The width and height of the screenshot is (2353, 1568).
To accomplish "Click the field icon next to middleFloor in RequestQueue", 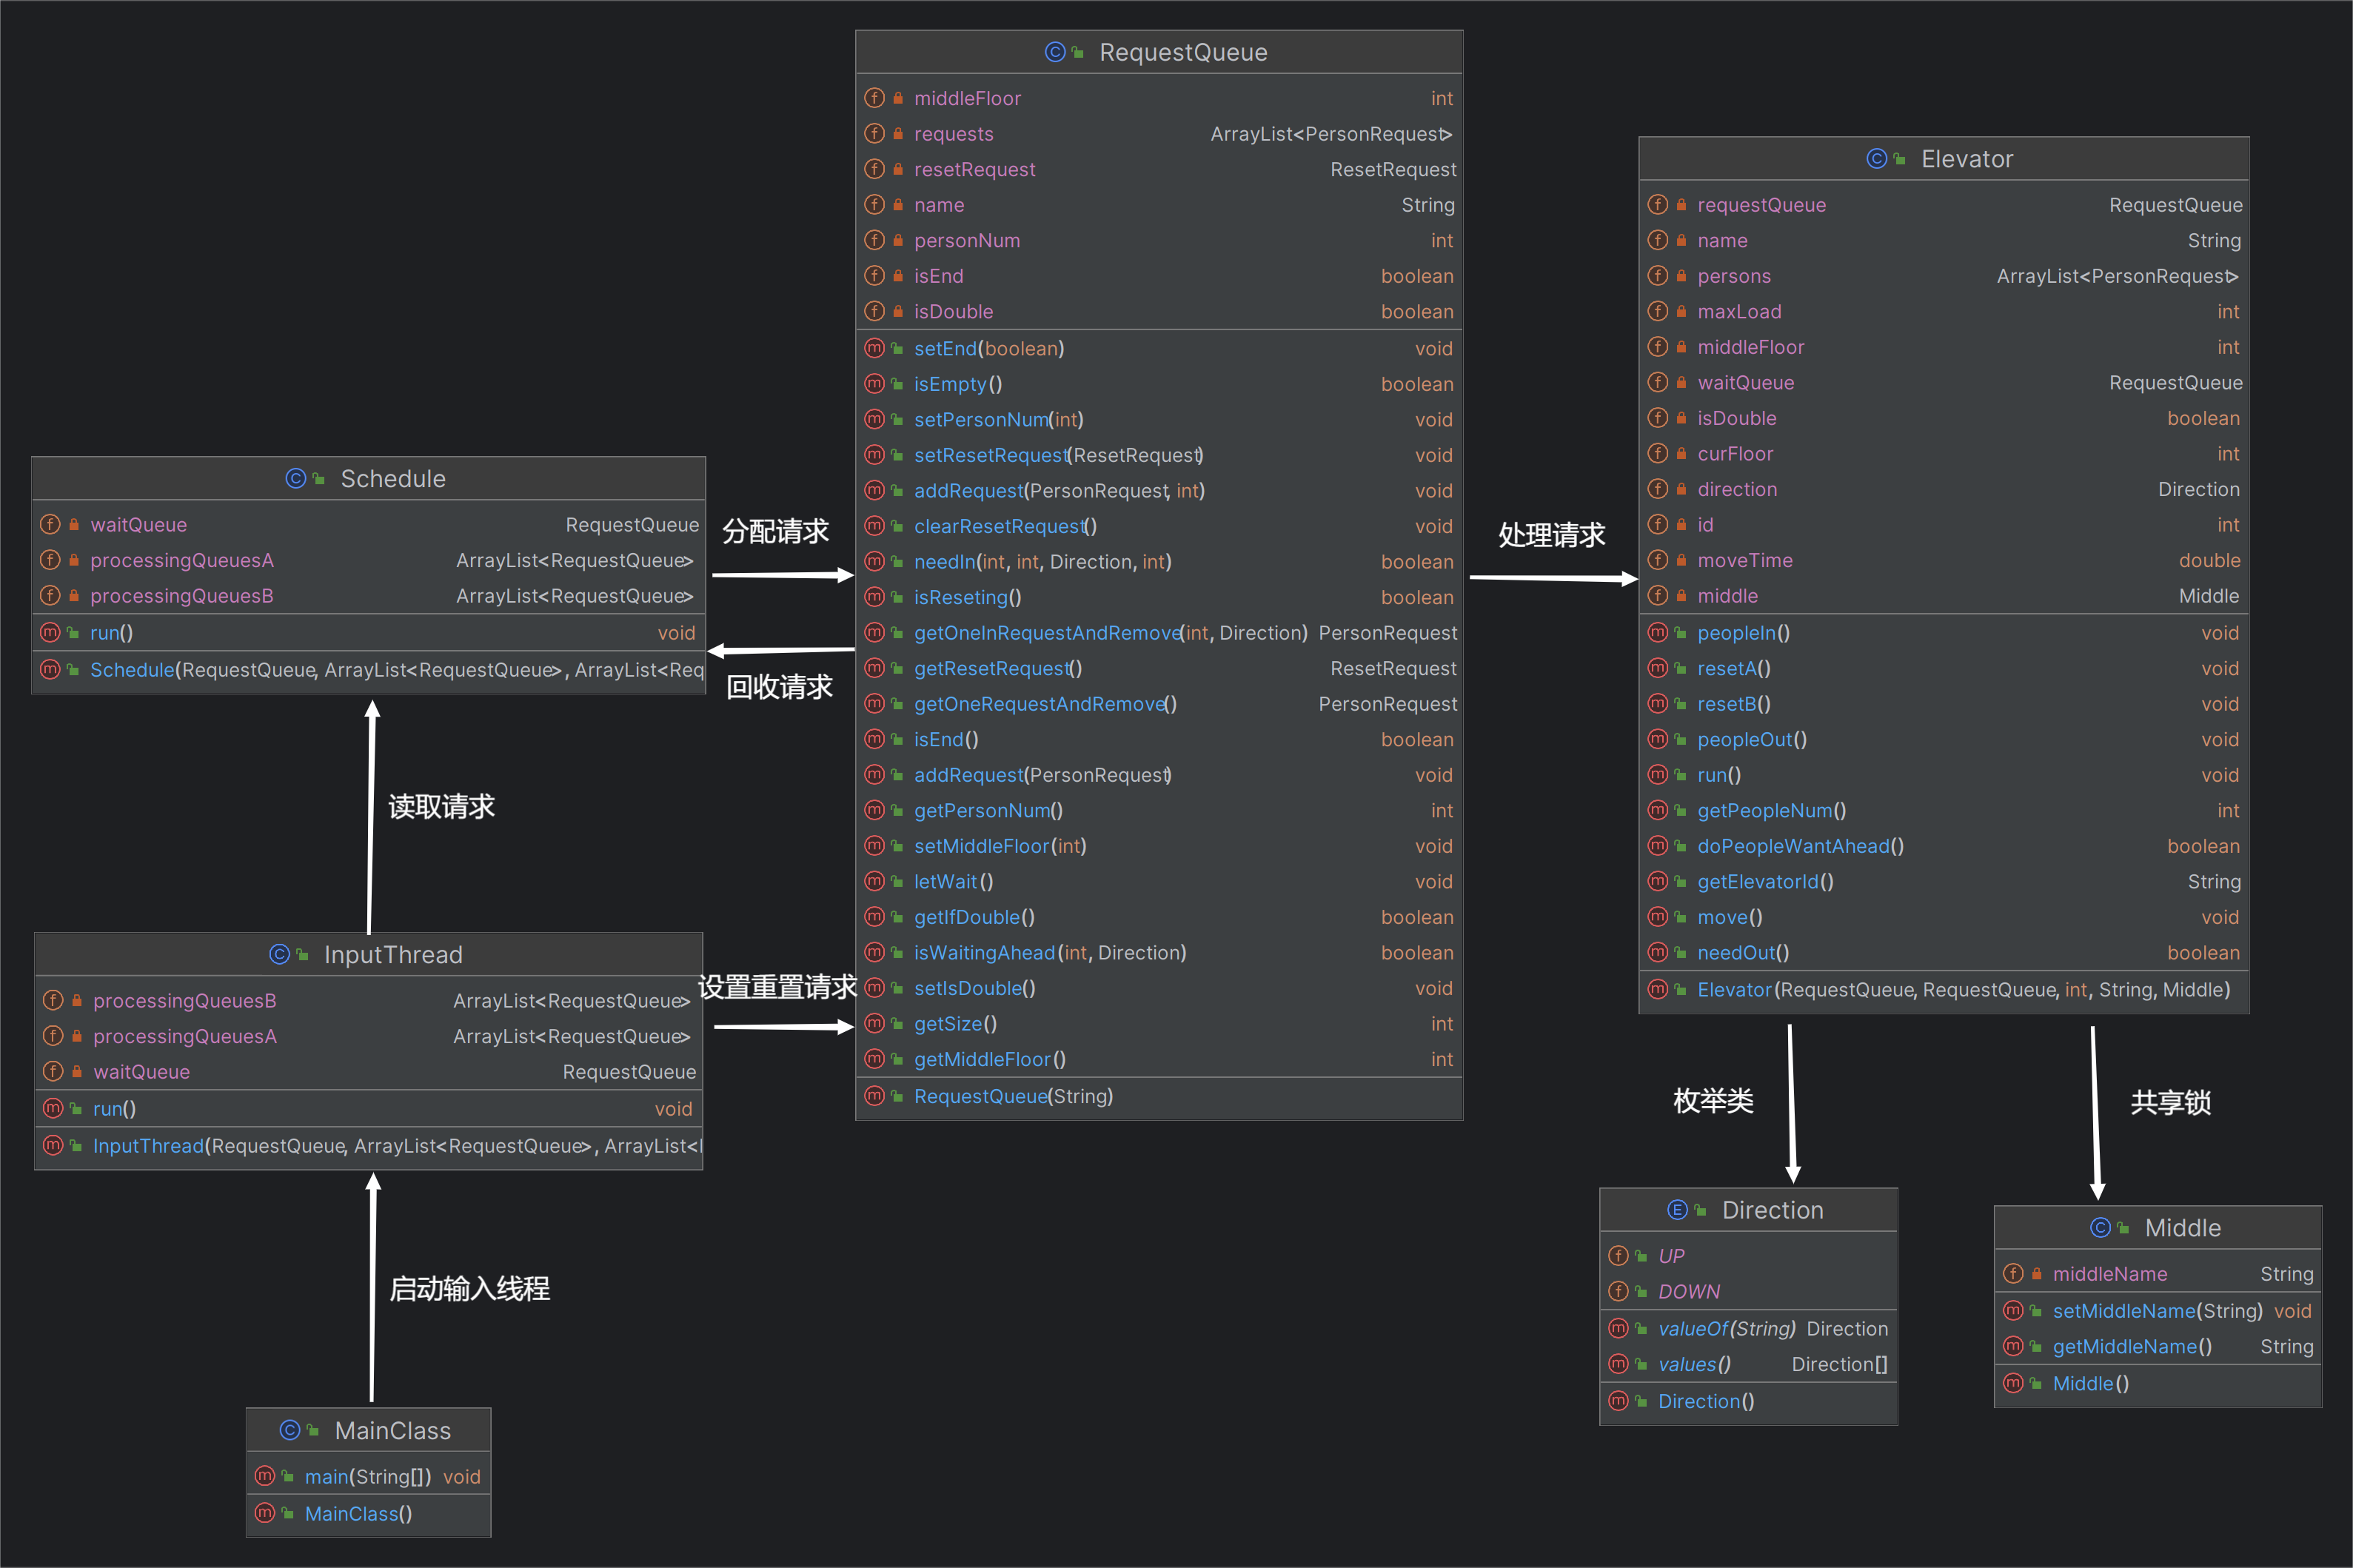I will 875,98.
